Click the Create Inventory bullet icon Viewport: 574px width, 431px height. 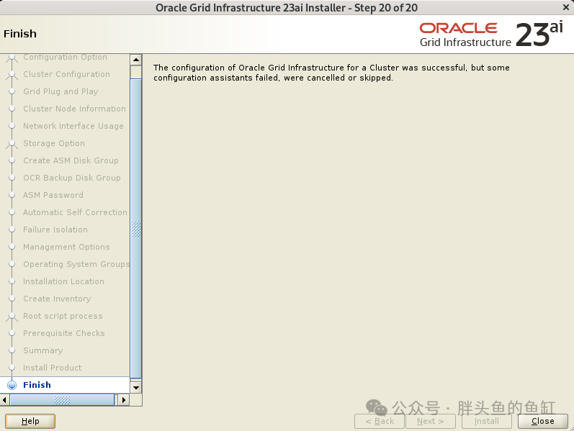pyautogui.click(x=12, y=299)
